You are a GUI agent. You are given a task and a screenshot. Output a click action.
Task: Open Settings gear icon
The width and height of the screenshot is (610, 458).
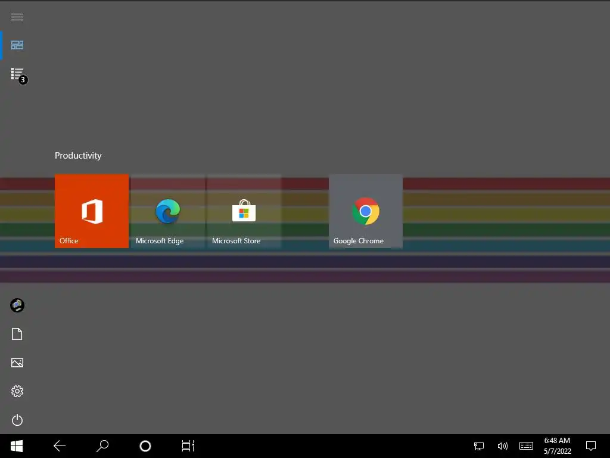[x=17, y=391]
